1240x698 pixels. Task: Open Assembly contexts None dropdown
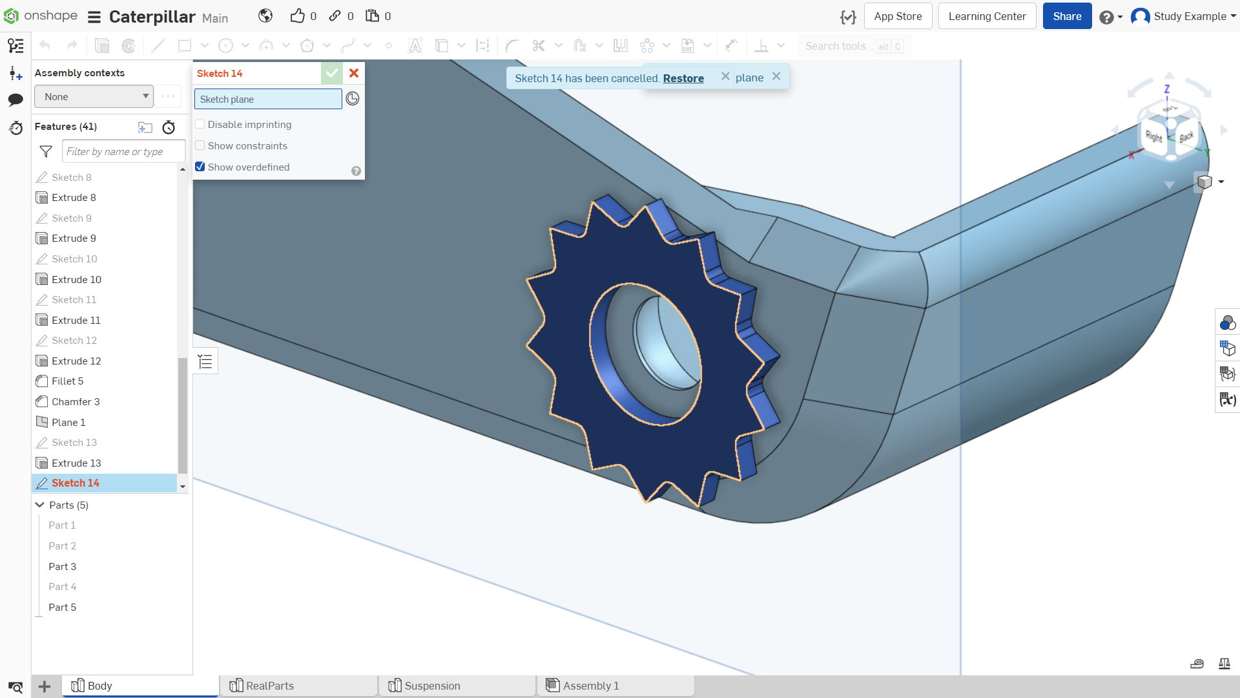(94, 96)
